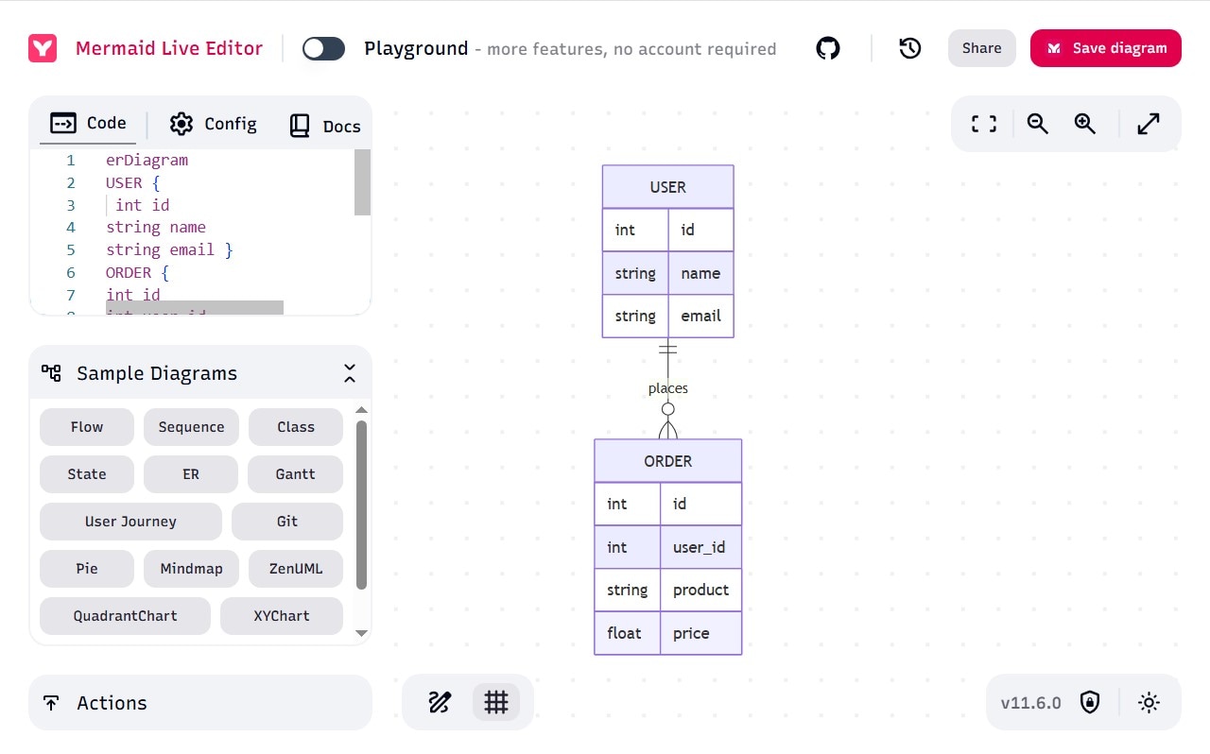The height and width of the screenshot is (754, 1210).
Task: Click the sample list scroll-up arrow
Action: pyautogui.click(x=361, y=410)
